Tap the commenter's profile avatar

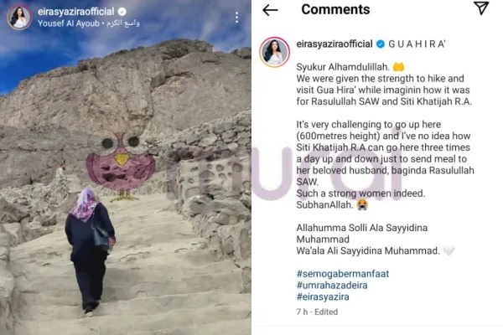(x=275, y=52)
